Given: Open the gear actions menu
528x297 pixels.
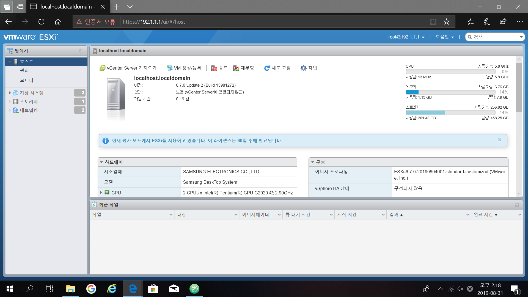Looking at the screenshot, I should point(303,68).
